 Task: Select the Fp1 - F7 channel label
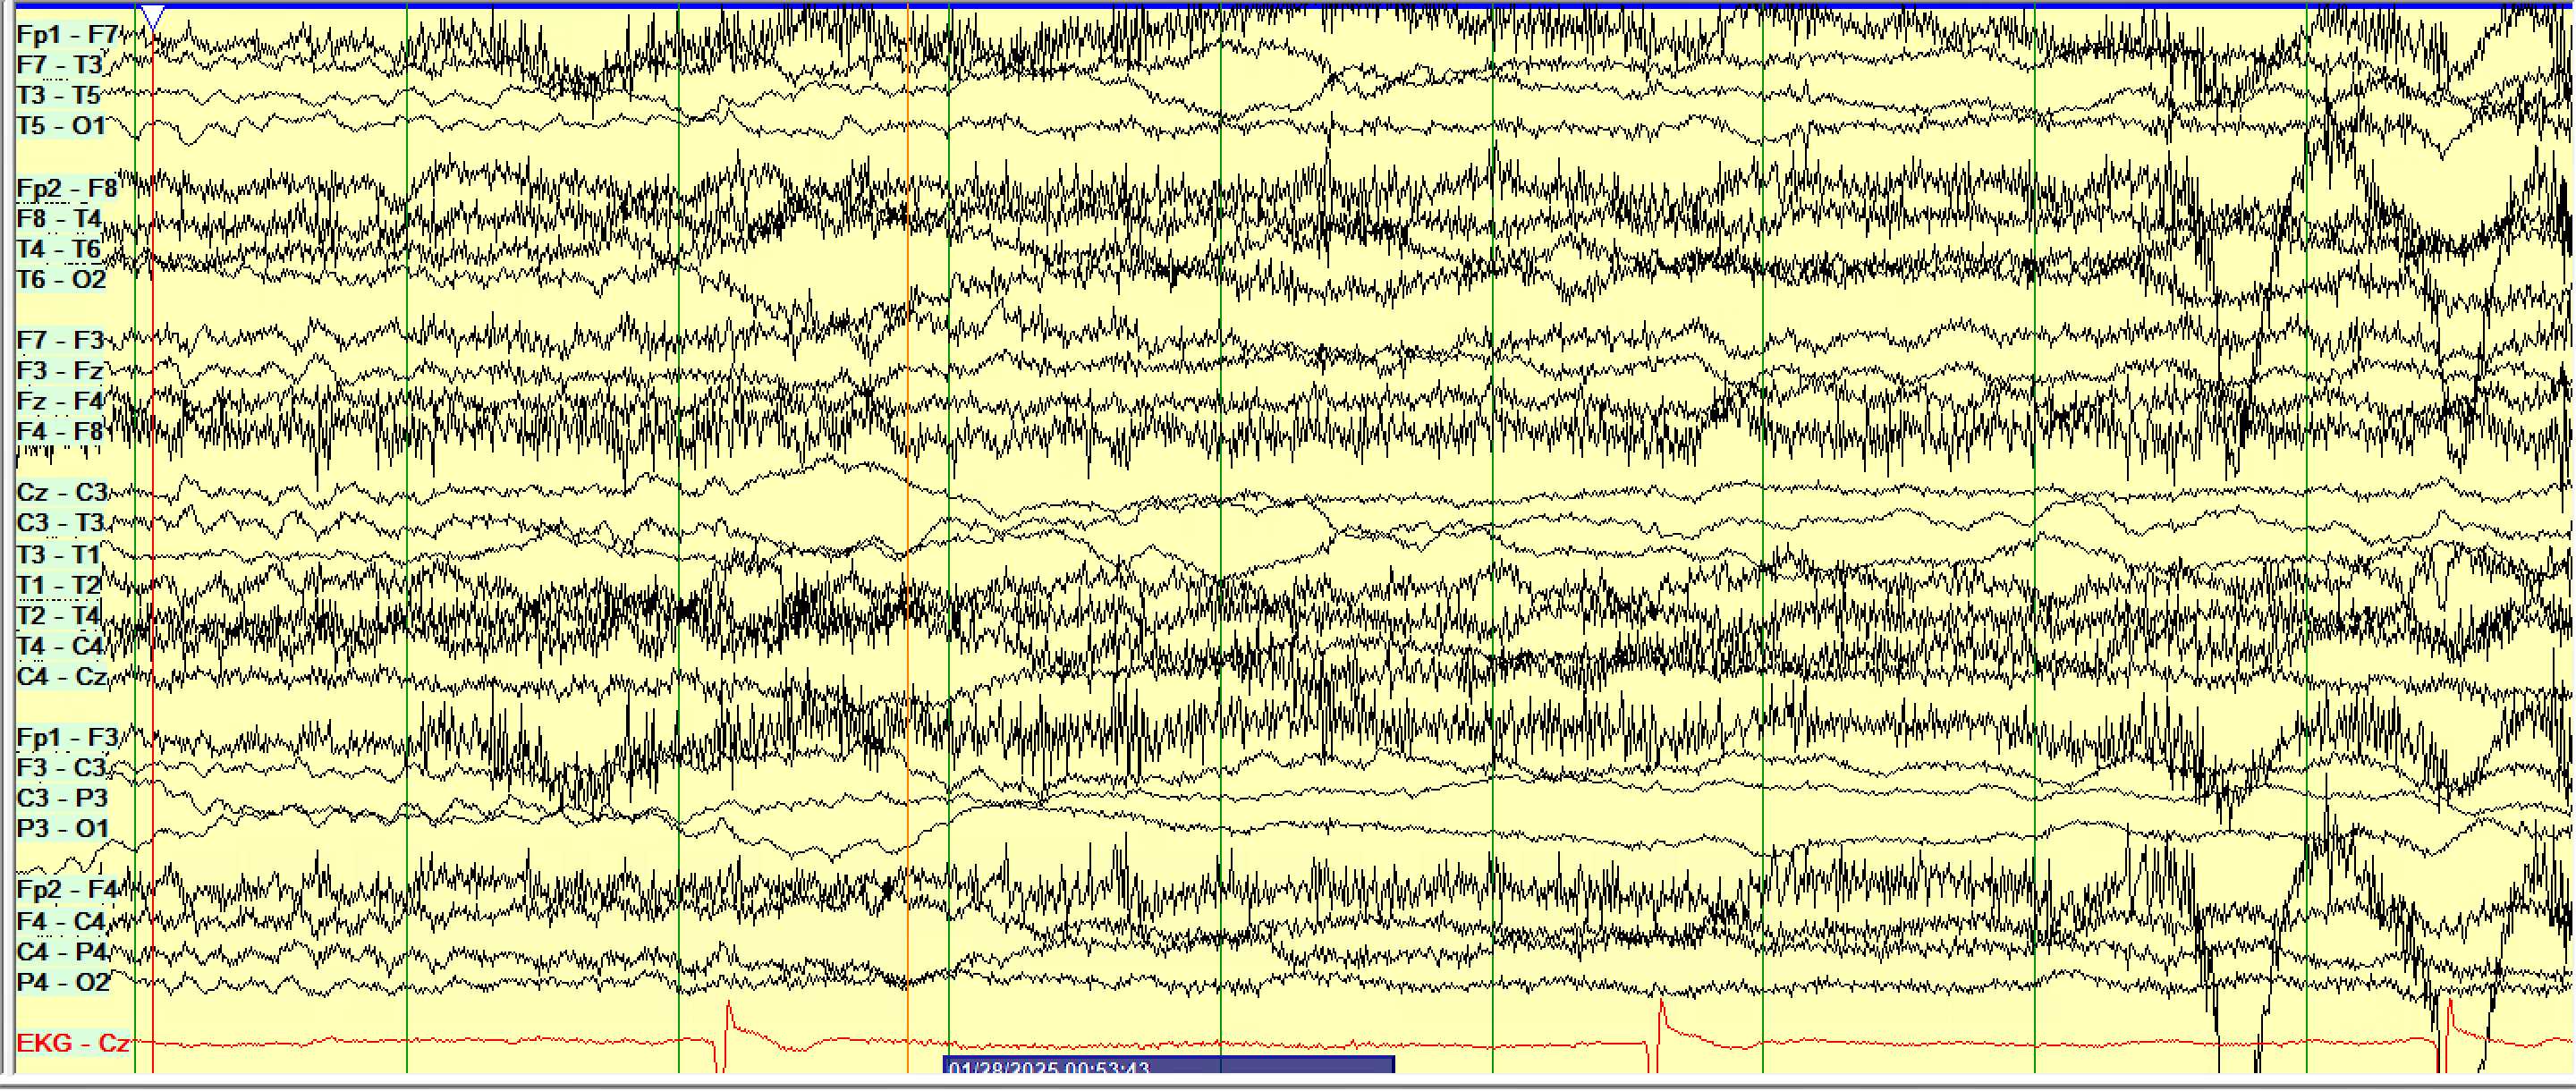(67, 35)
